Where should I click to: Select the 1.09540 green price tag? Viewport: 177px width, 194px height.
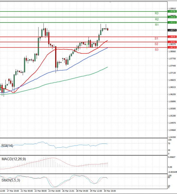coord(172,17)
